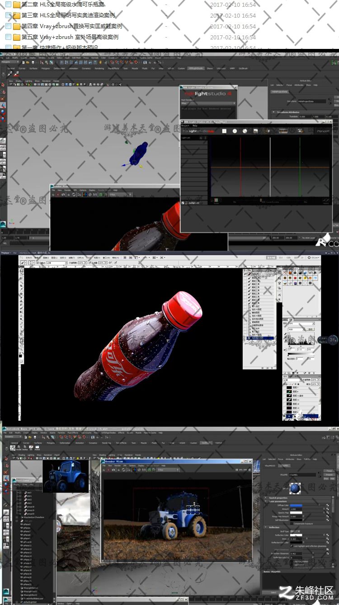Tick the checkbox beside 第二章 HLS全局高级水滴可乐瓶案

point(8,5)
